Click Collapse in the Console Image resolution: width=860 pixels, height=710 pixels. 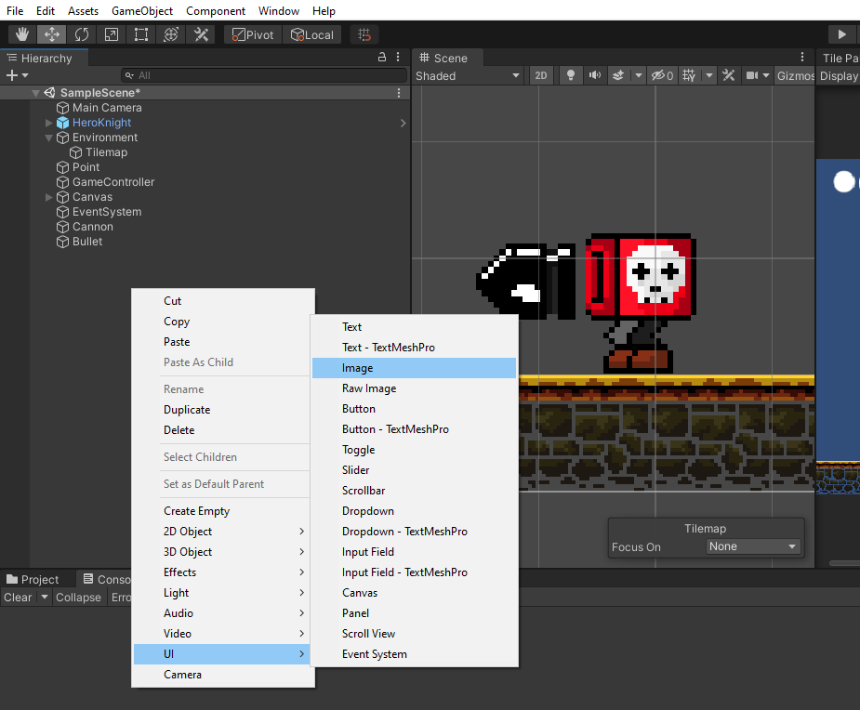pos(78,597)
